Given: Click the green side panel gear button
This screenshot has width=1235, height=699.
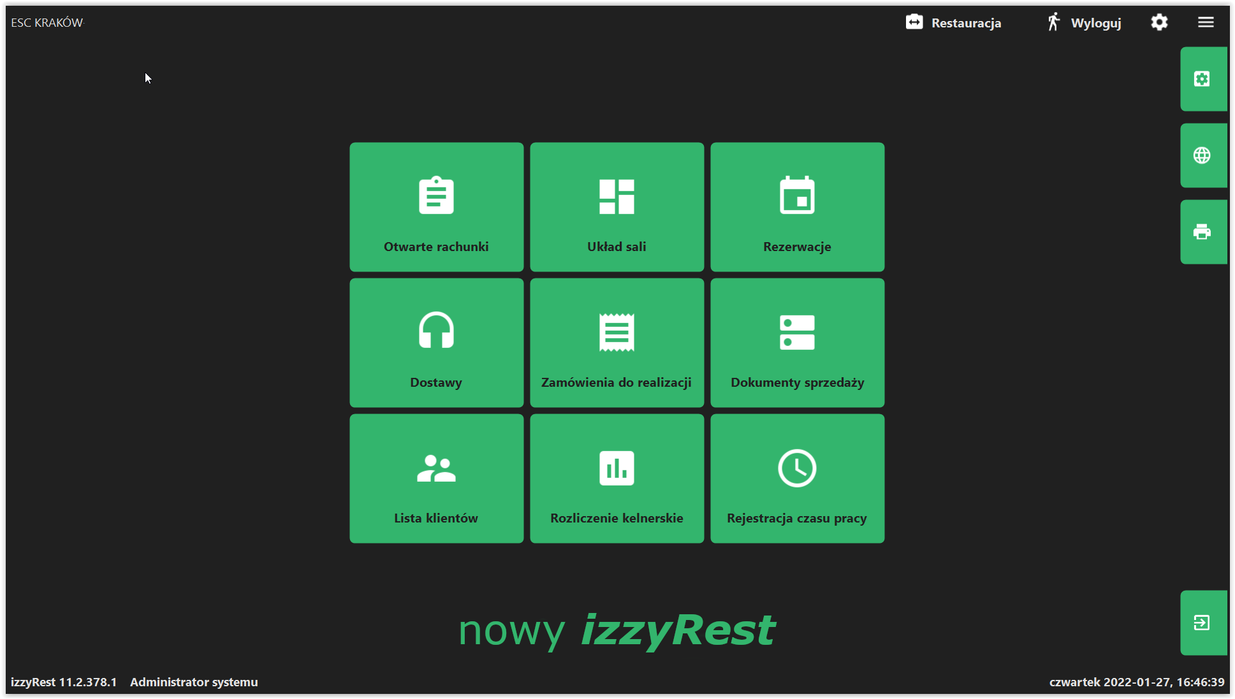Looking at the screenshot, I should point(1203,79).
